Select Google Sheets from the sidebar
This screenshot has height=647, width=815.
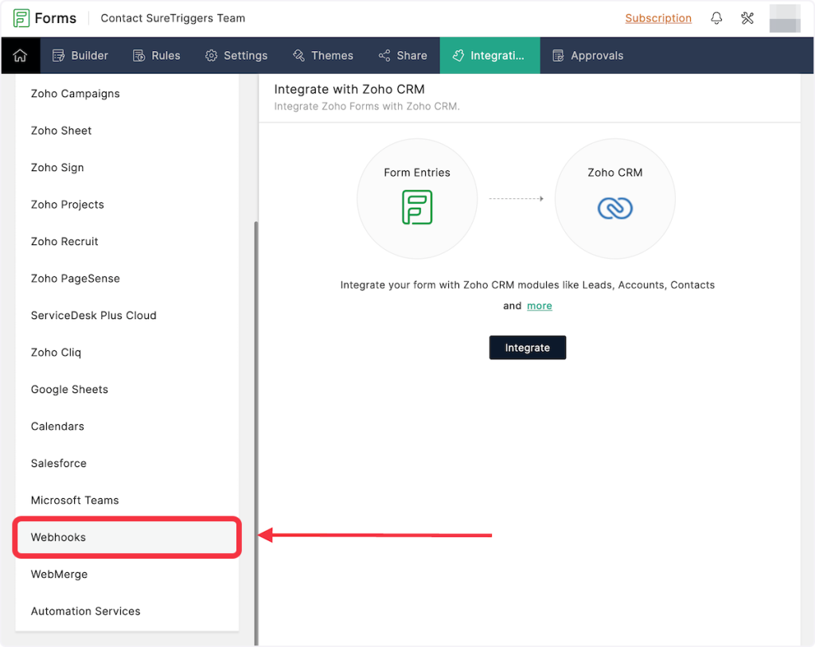(x=69, y=389)
